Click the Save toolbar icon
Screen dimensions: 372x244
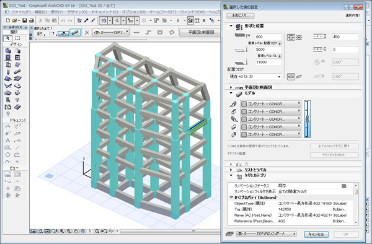(25, 20)
